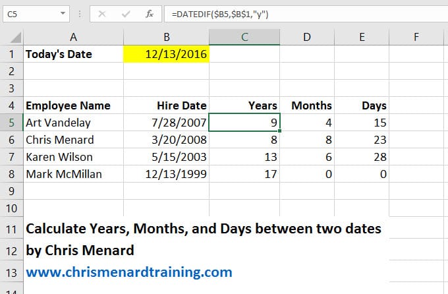Click the yellow Today's Date cell 12/13/2016

point(166,55)
